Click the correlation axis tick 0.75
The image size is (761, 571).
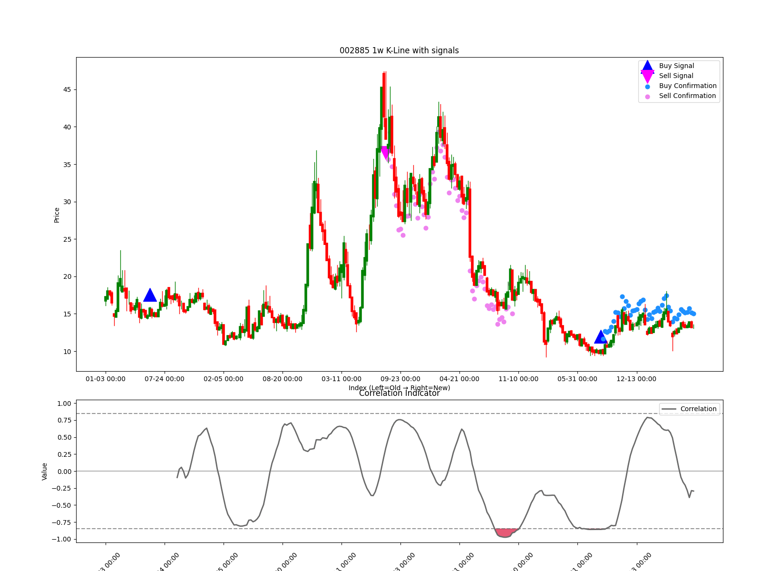tap(64, 420)
